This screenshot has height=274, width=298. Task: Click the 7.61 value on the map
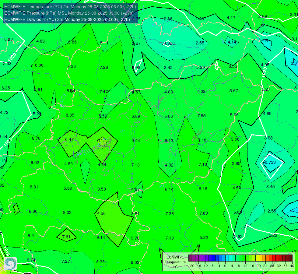[x=66, y=237]
